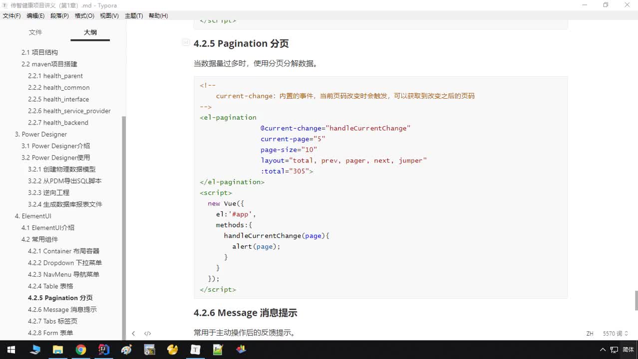
Task: Switch sidebar to 文件 tab
Action: (x=35, y=32)
